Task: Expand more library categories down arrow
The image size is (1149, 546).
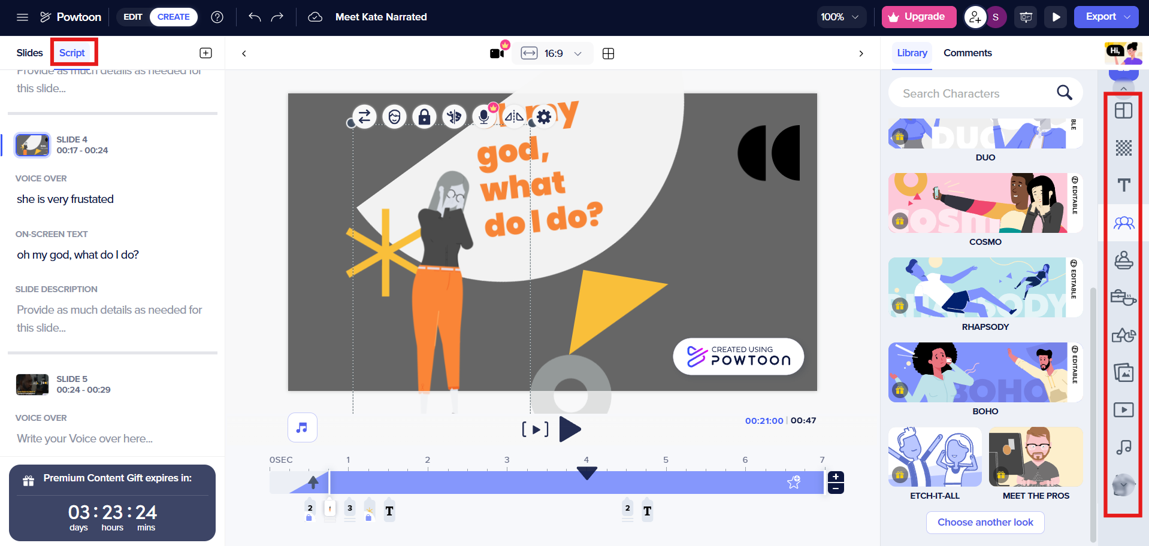Action: tap(1123, 485)
